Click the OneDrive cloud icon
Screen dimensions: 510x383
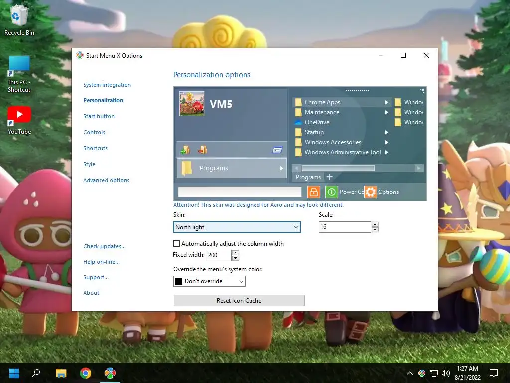tap(298, 122)
